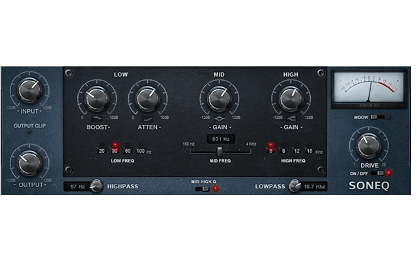
Task: Click the SONEQ logo text
Action: (x=369, y=186)
